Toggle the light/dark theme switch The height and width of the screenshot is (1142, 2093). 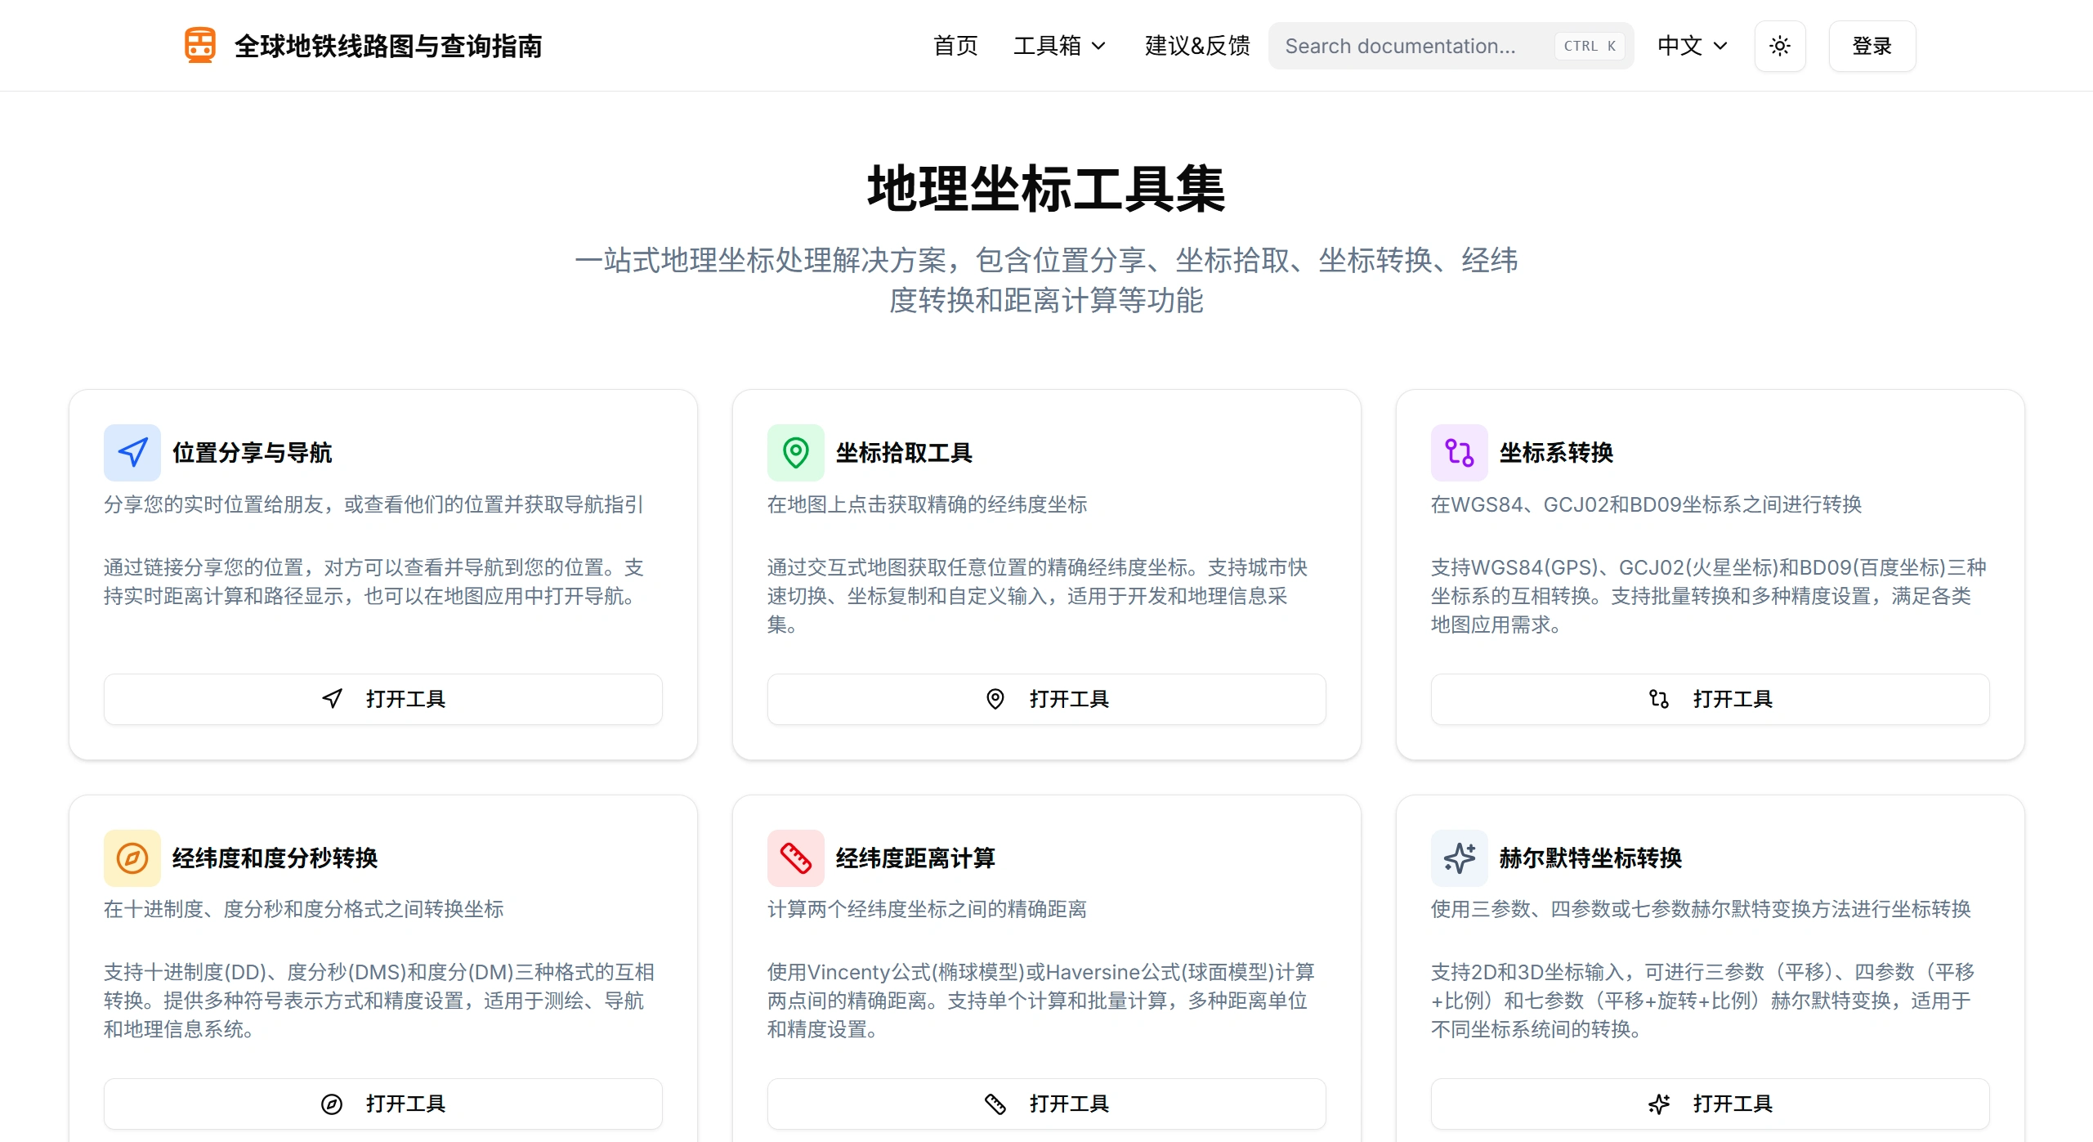[x=1780, y=46]
